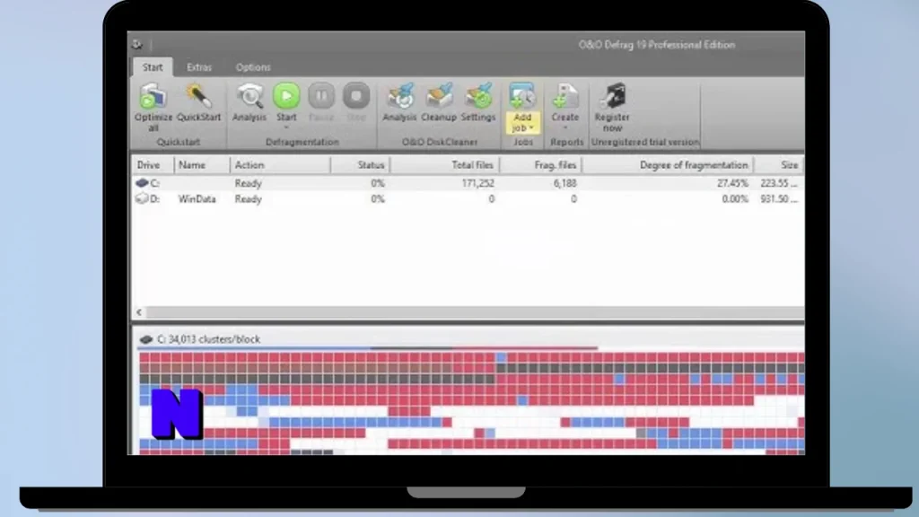Sort by the Action column header
919x517 pixels.
coord(280,165)
